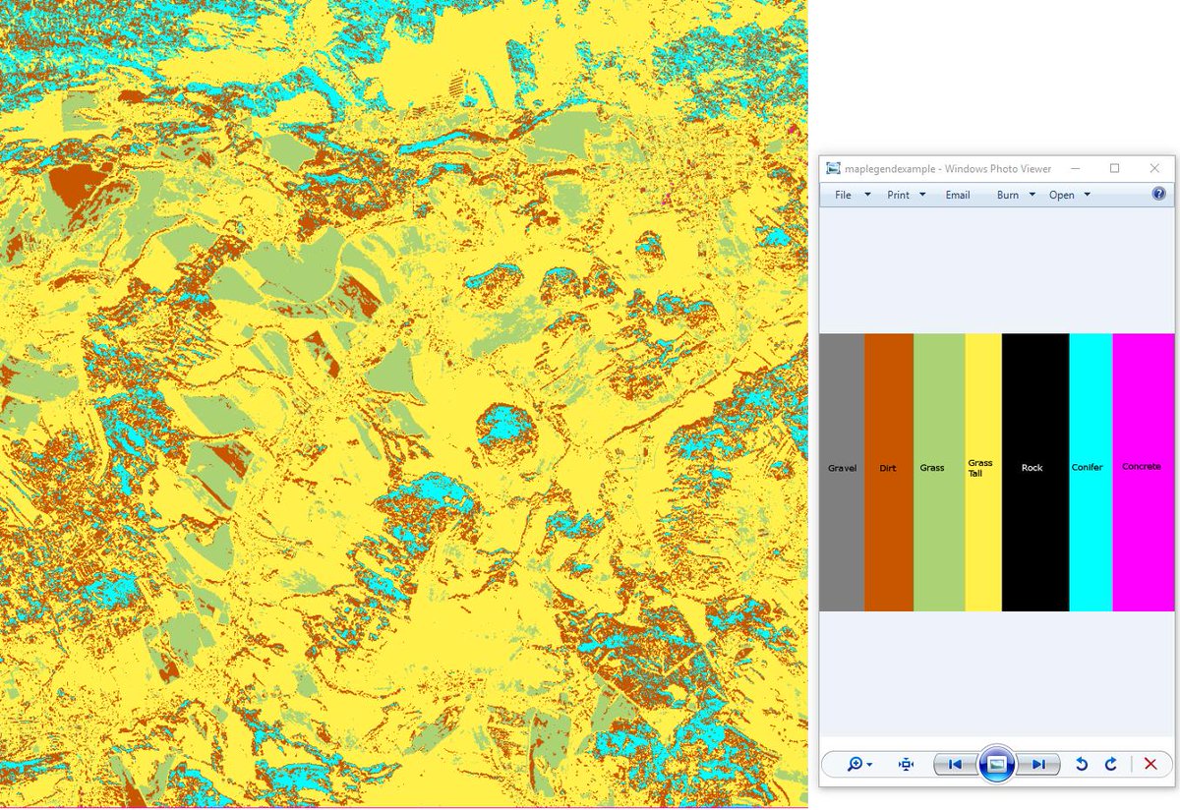The image size is (1180, 810).
Task: Expand the zoom magnifier dropdown arrow
Action: 870,765
